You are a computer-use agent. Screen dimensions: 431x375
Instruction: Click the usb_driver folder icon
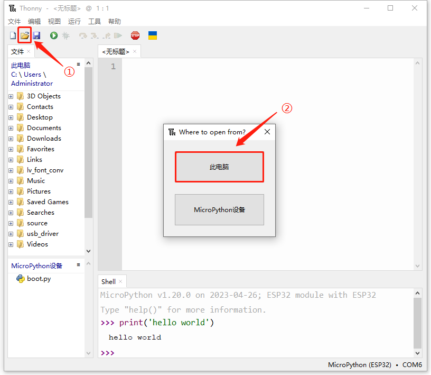[20, 234]
